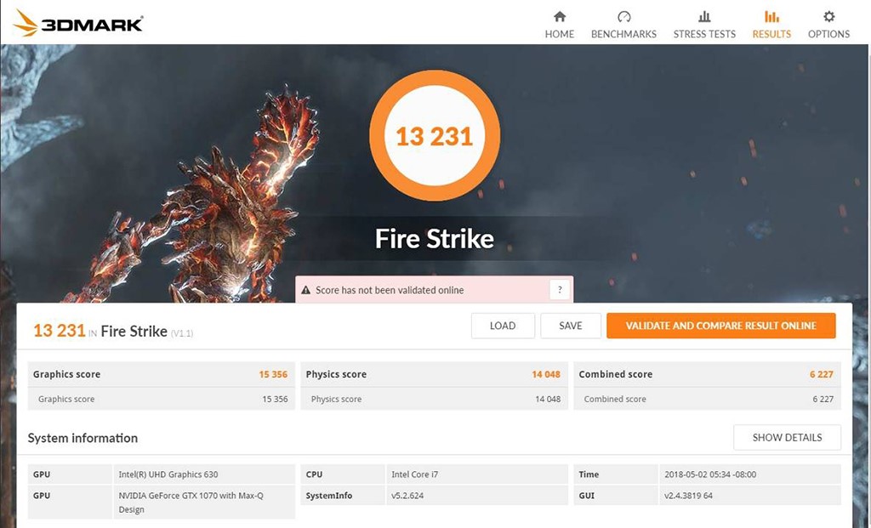This screenshot has width=871, height=528.
Task: Click the SHOW DETAILS button
Action: click(787, 438)
